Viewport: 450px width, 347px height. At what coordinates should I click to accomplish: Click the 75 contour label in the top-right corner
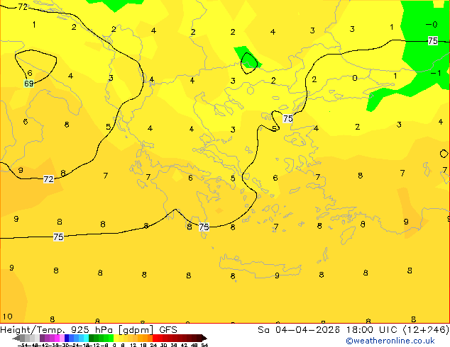432,41
